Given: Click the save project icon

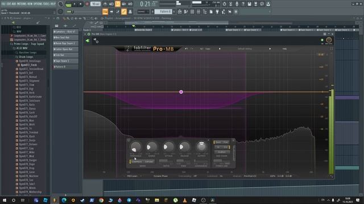Looking at the screenshot, I should tap(249, 4).
